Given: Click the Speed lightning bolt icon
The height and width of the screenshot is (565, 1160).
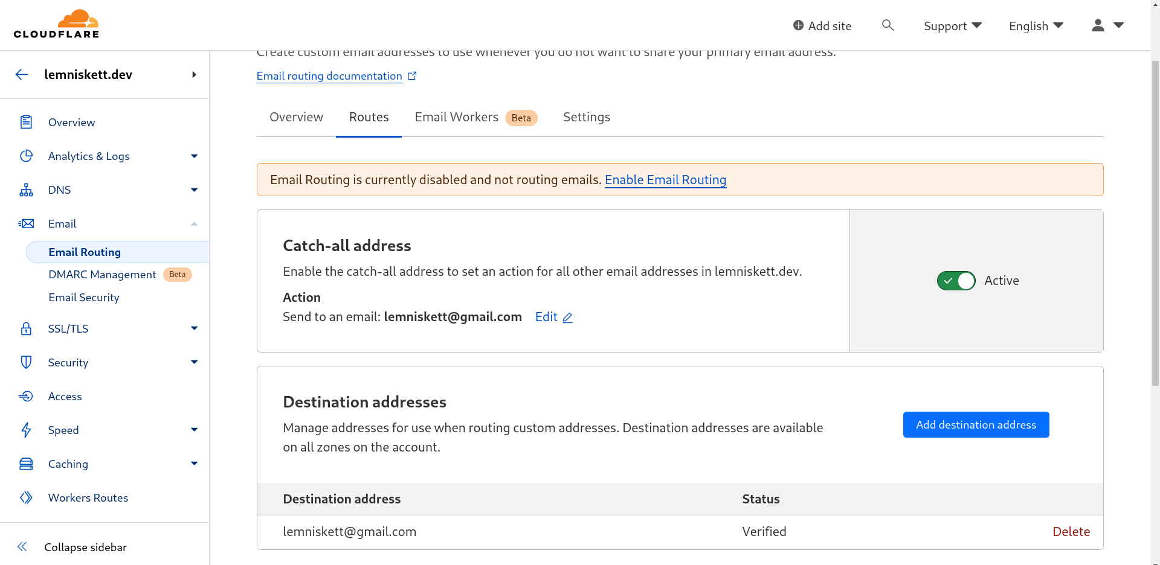Looking at the screenshot, I should [26, 430].
